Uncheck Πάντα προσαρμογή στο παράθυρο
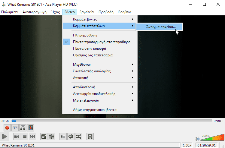The height and width of the screenshot is (148, 225). pos(100,42)
